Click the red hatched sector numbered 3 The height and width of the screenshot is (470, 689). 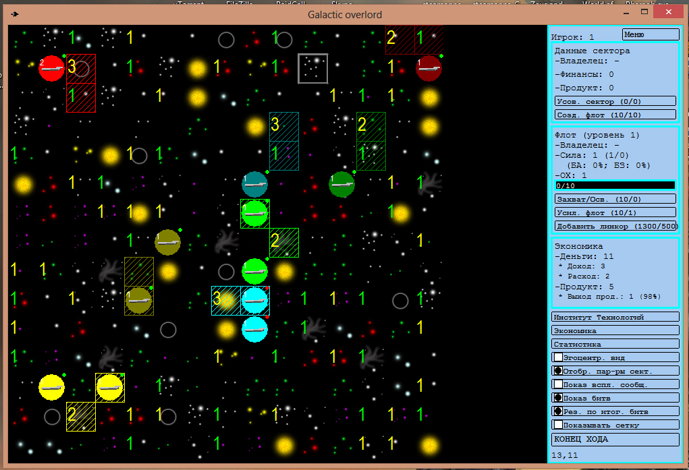click(81, 69)
